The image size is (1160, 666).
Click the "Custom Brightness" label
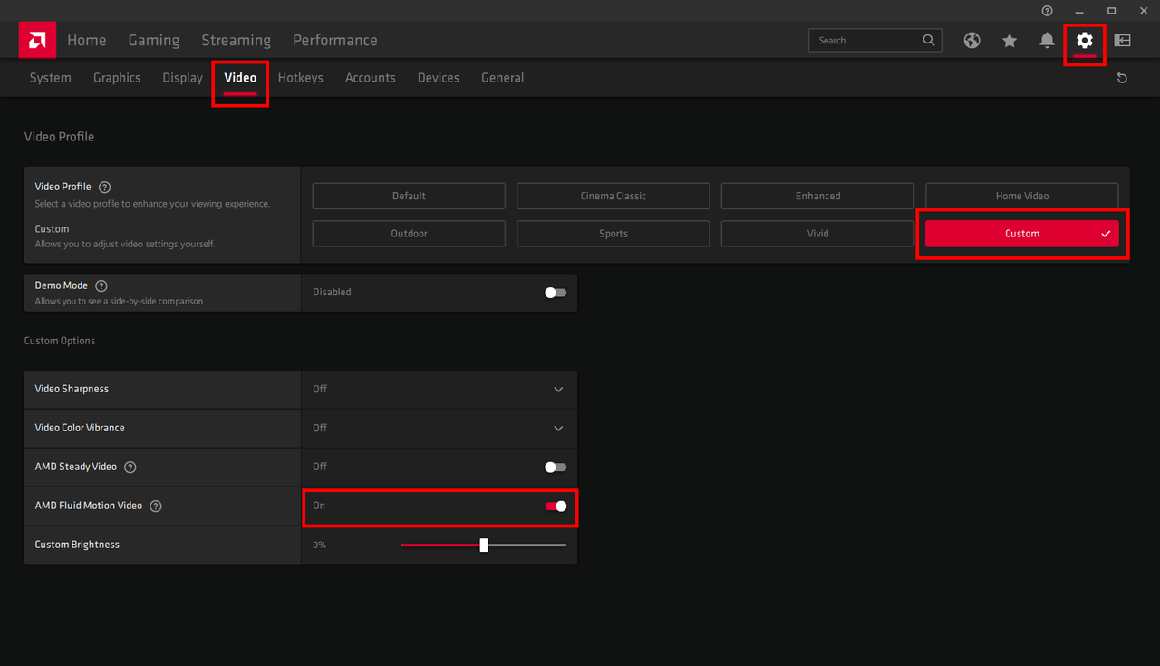pos(77,545)
